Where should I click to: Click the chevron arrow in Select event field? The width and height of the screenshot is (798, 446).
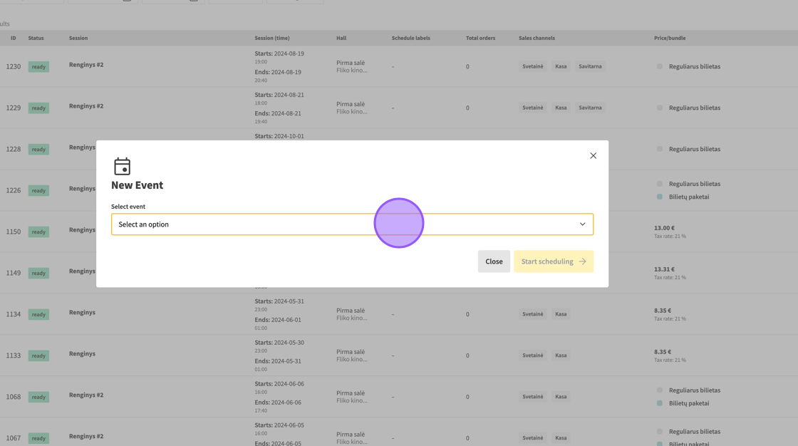pos(582,224)
